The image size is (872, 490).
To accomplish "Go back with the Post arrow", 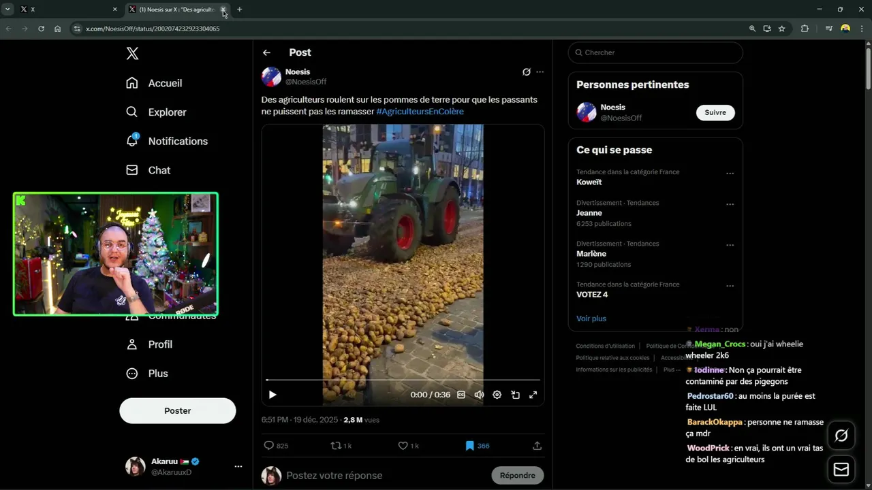I will 266,52.
